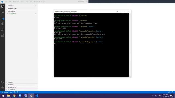Click the Git Bash window title icon
175x98 pixels.
pos(56,11)
